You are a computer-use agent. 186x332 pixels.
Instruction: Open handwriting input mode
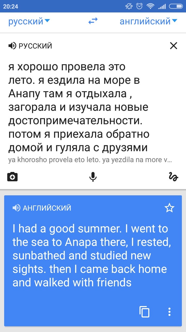(x=173, y=177)
